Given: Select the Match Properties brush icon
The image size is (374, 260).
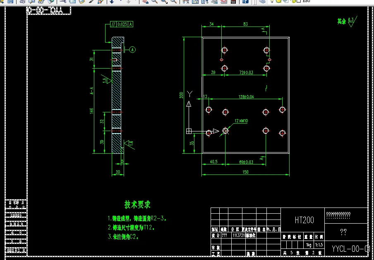Looking at the screenshot, I should [x=91, y=1].
